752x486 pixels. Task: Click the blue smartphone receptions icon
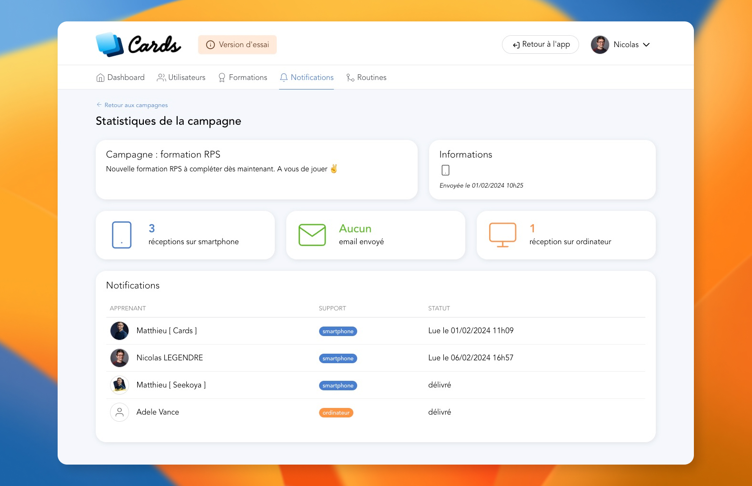point(122,235)
